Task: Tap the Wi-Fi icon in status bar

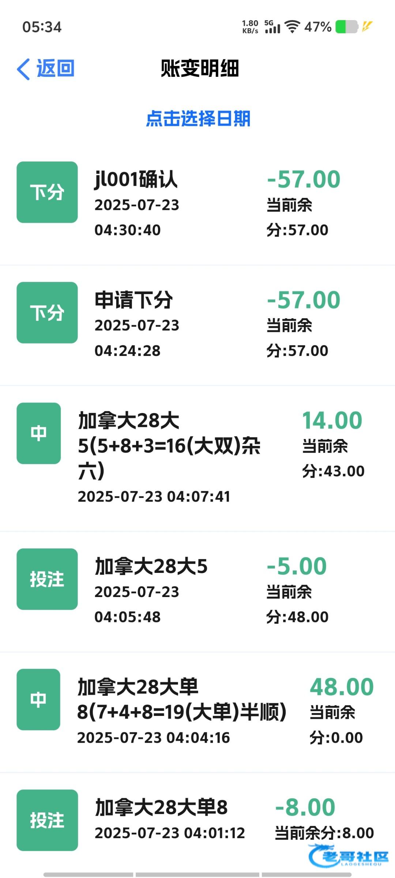Action: point(292,27)
